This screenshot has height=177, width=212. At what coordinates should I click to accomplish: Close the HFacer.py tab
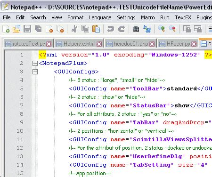tap(194, 44)
